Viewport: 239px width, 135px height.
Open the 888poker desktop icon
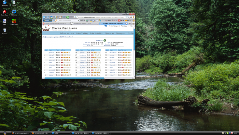pyautogui.click(x=14, y=13)
